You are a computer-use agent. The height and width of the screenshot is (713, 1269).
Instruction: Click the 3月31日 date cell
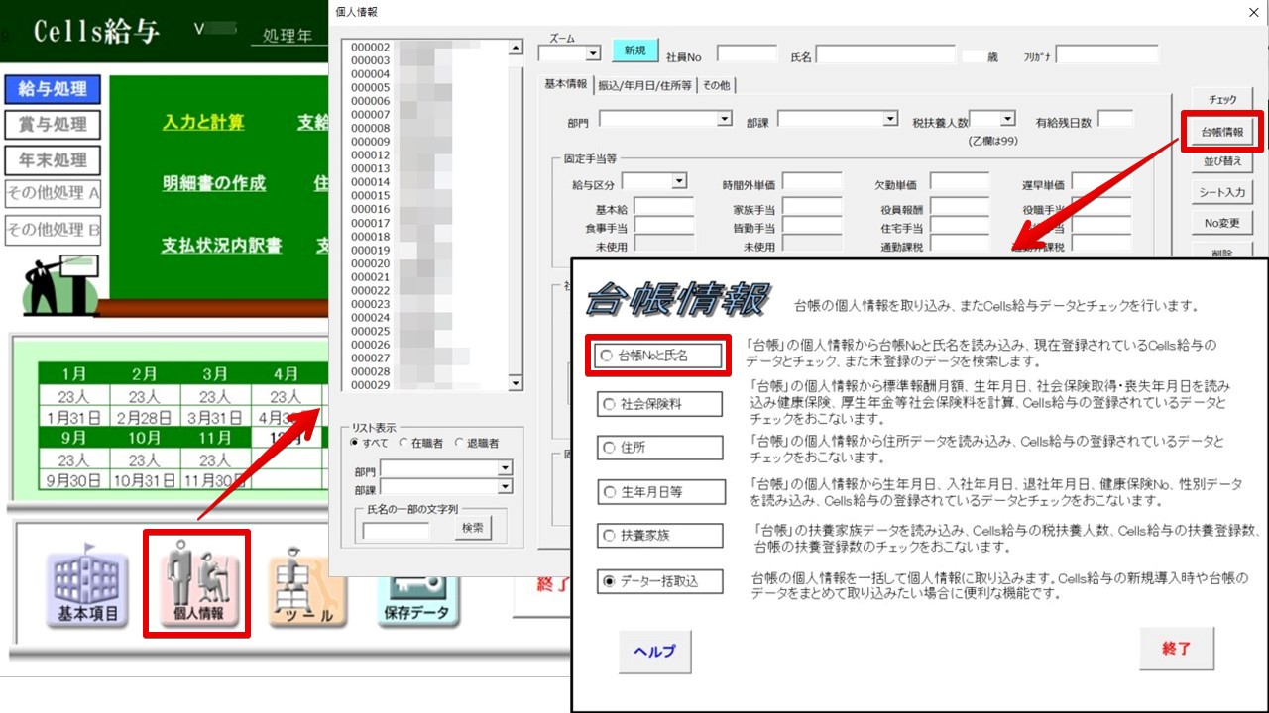(x=214, y=419)
